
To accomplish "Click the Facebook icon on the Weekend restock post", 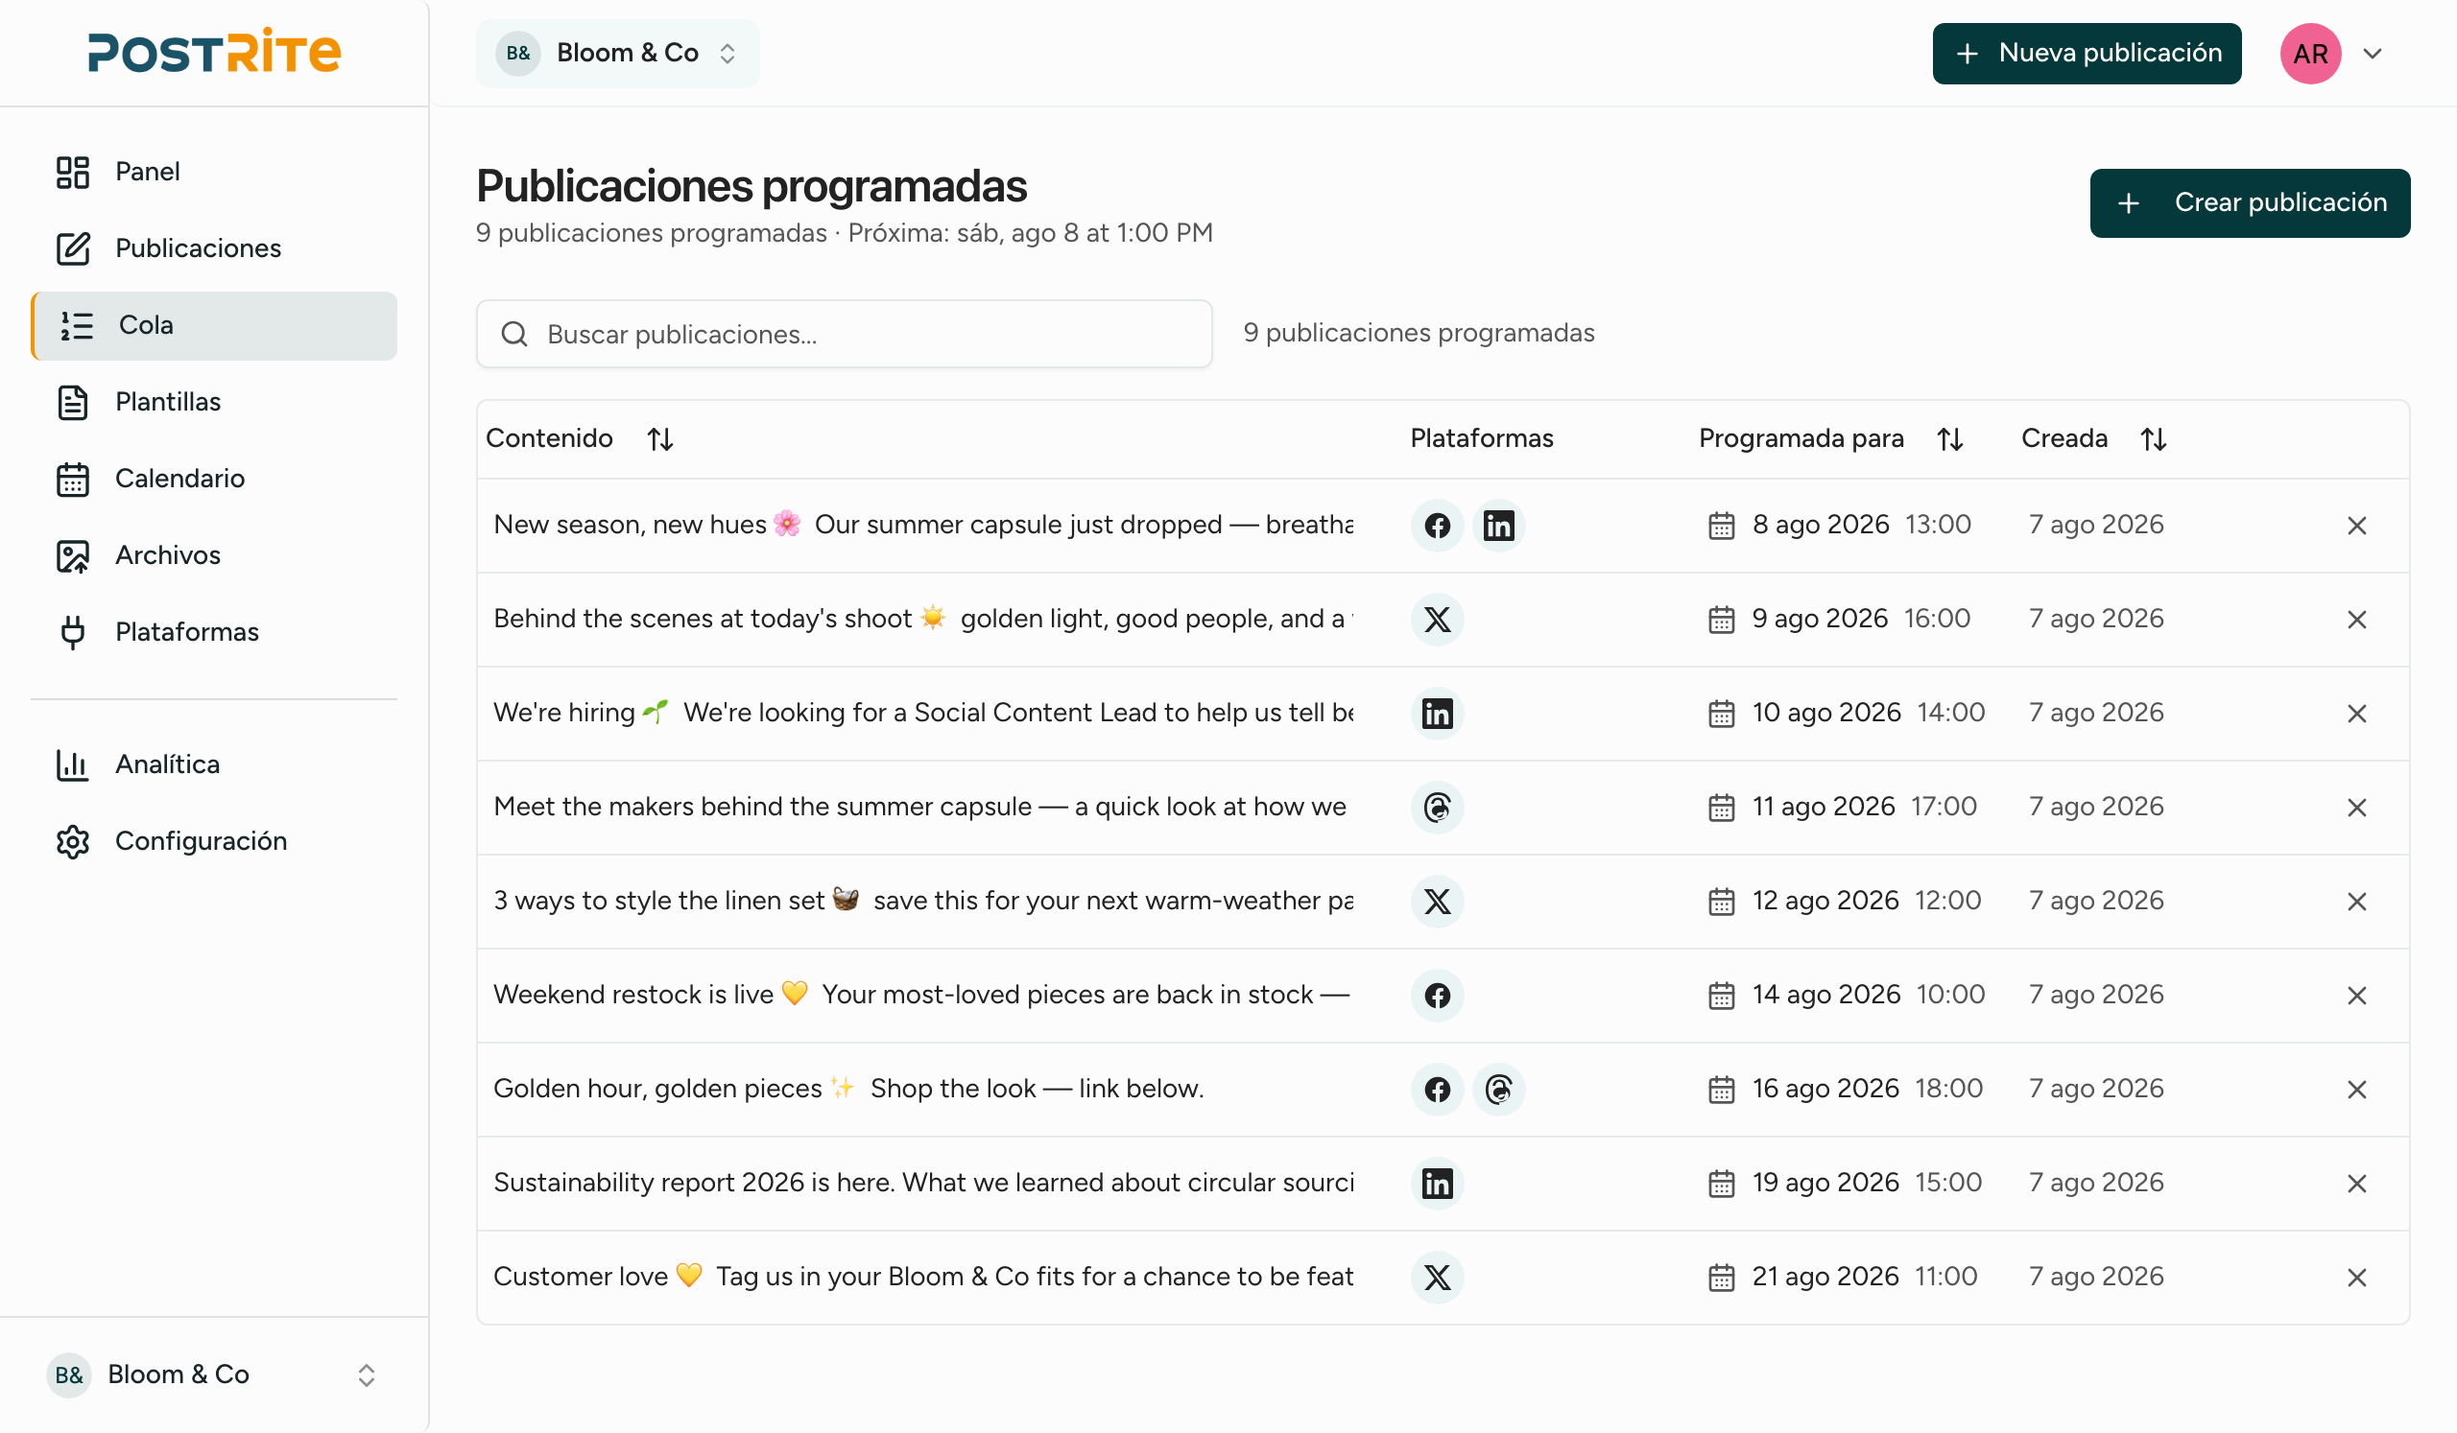I will tap(1437, 996).
